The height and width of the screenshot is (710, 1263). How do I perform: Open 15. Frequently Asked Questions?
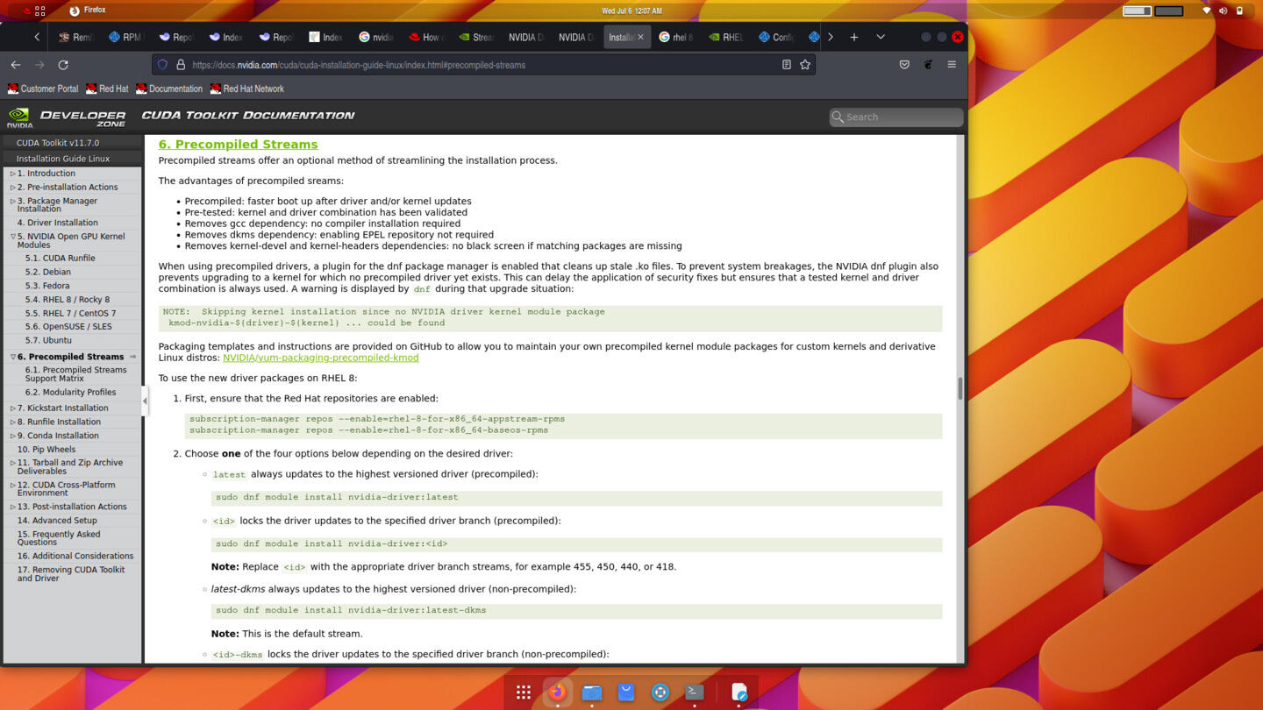(59, 538)
